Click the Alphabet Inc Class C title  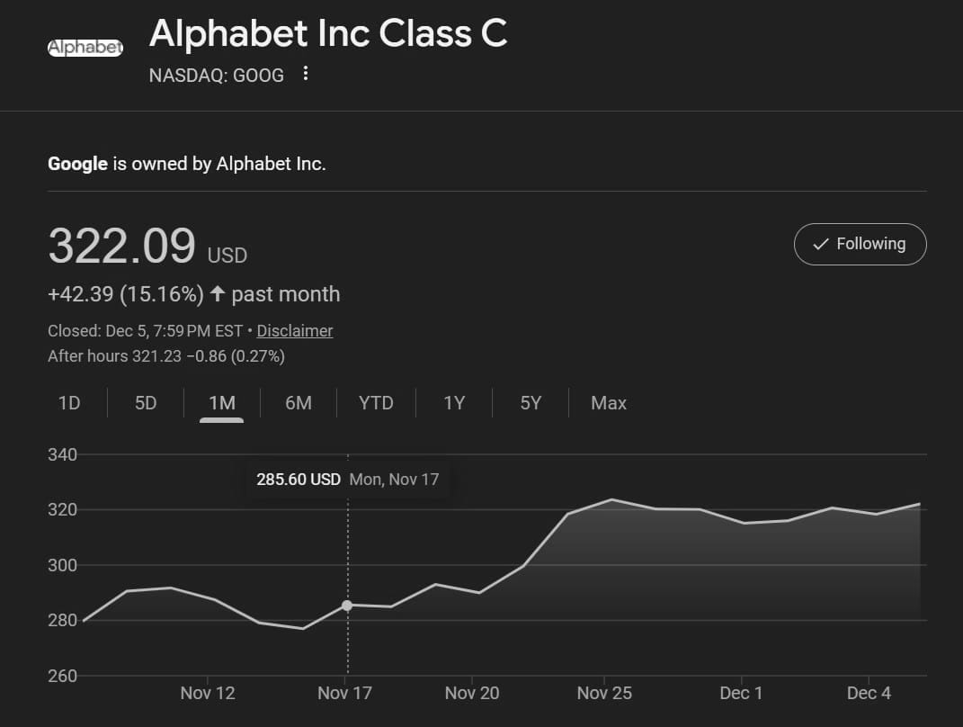pos(327,34)
